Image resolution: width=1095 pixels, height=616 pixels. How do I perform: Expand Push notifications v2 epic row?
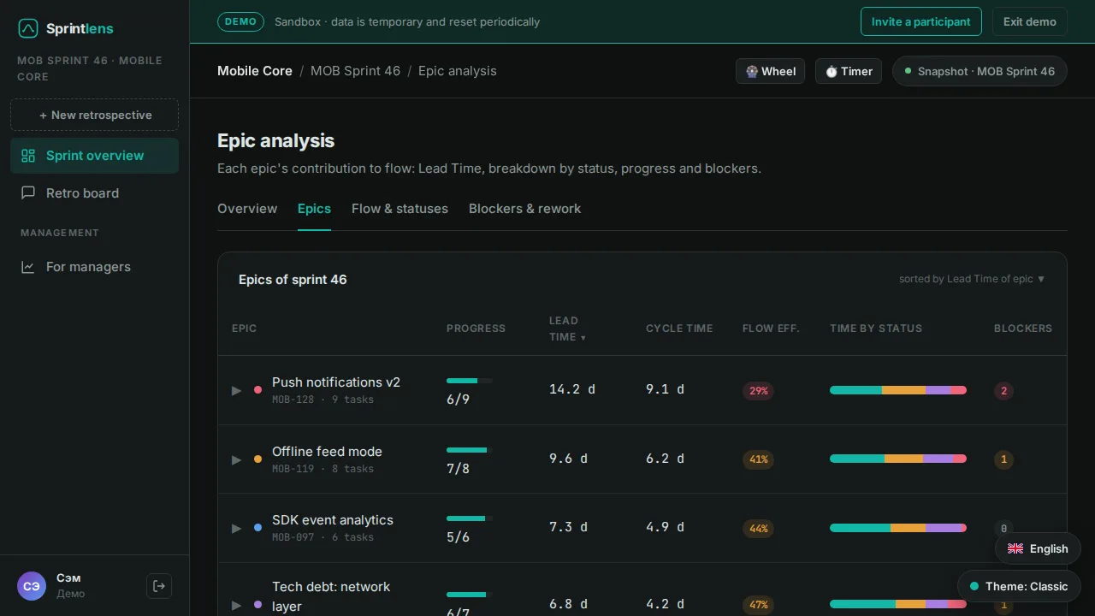click(x=237, y=391)
